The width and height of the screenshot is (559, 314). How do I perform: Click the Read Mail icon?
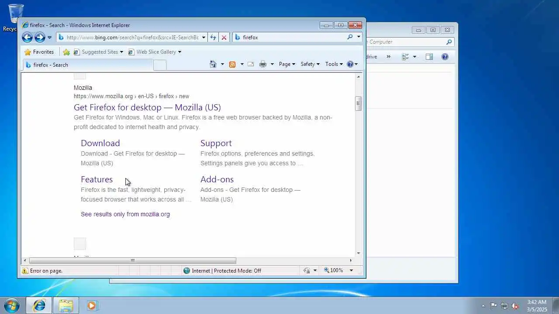(x=251, y=64)
